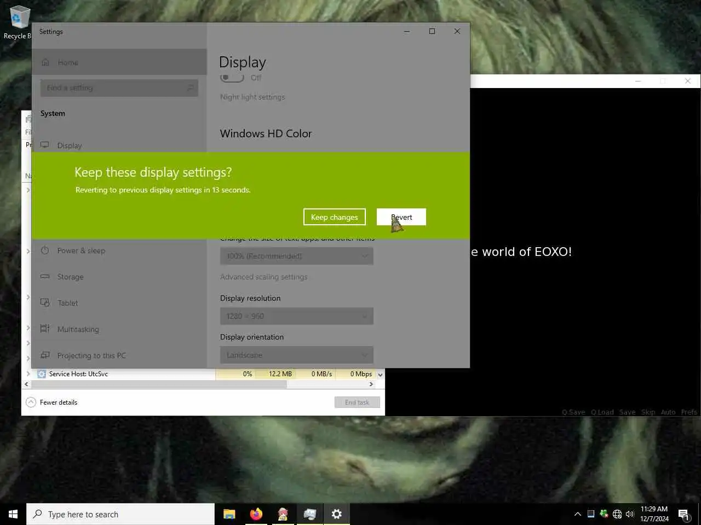Screen dimensions: 701x525
Task: Open Advanced scaling settings link
Action: click(x=264, y=277)
